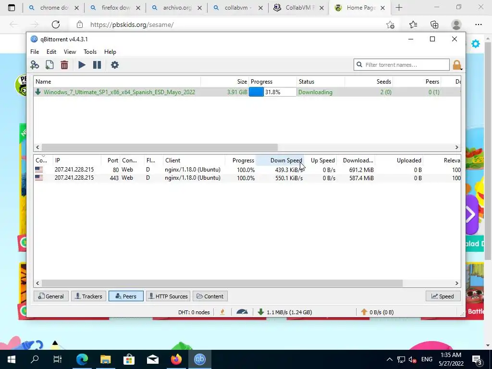Click the green download speed arrow in status bar
Screen dimensions: 492x369
click(260, 312)
